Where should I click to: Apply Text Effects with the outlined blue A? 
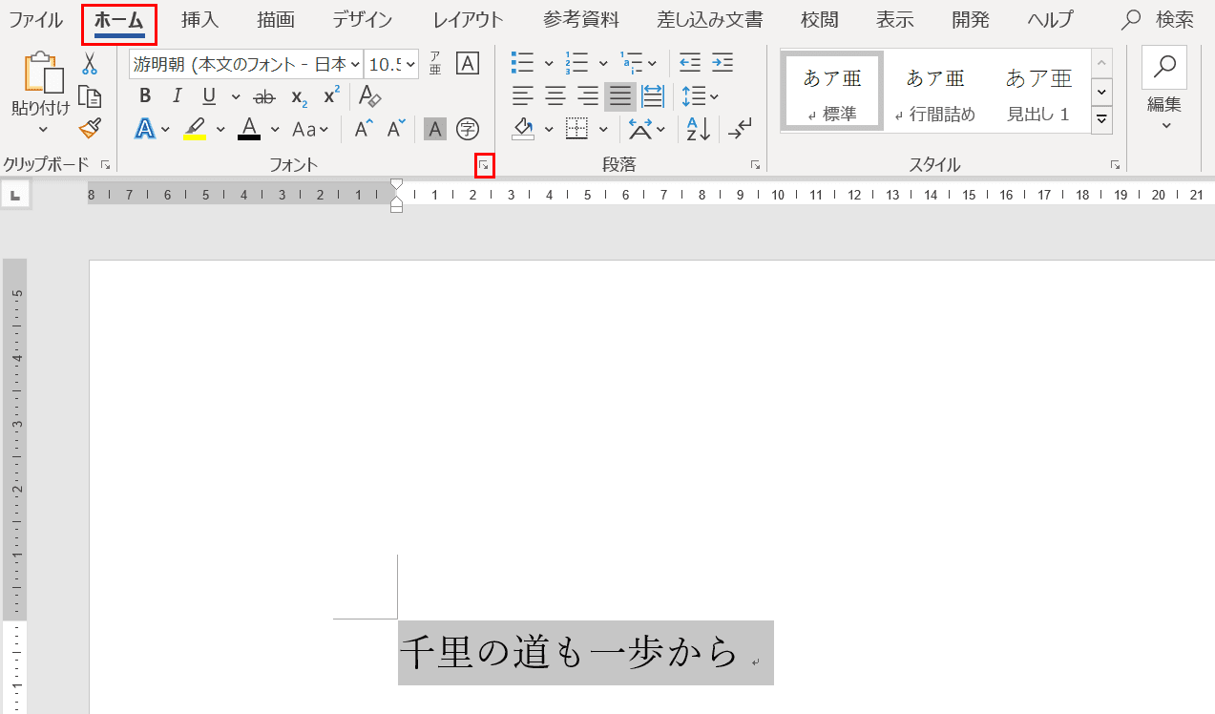145,129
